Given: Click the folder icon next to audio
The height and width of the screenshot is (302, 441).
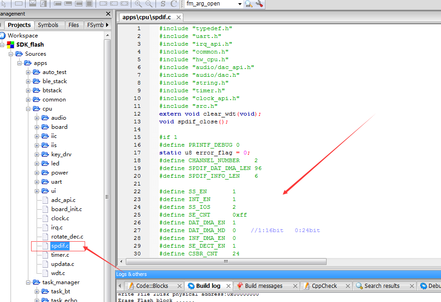Looking at the screenshot, I should click(x=45, y=118).
